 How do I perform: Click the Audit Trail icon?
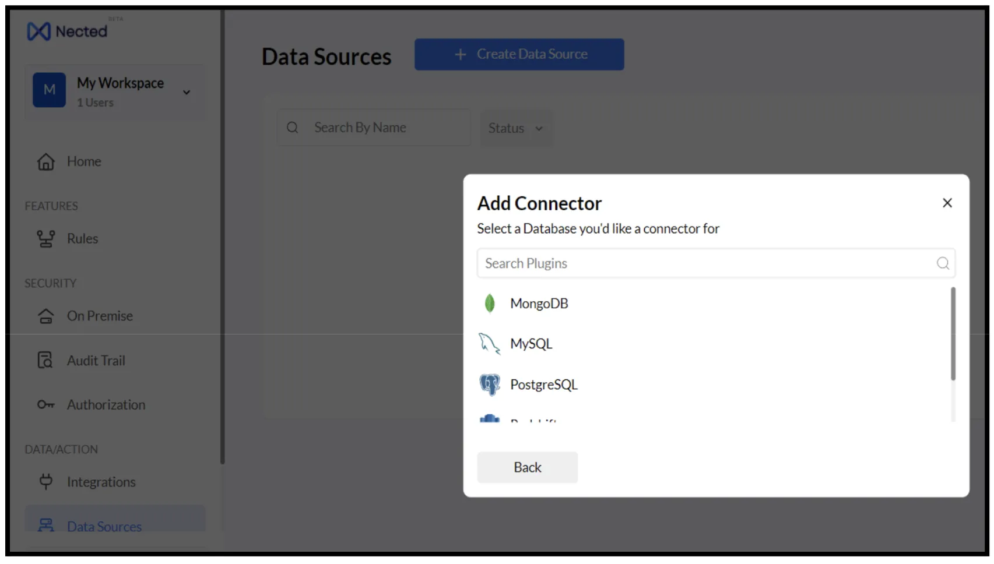pos(45,361)
